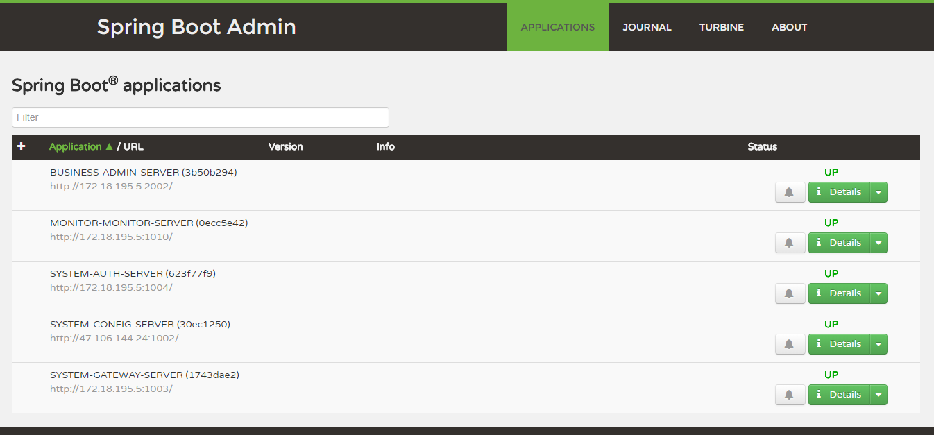This screenshot has height=435, width=934.
Task: Open URL http://172.18.195.5:1004/
Action: pos(111,287)
